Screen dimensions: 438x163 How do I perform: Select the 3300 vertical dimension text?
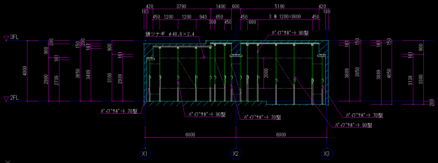[x=421, y=79]
